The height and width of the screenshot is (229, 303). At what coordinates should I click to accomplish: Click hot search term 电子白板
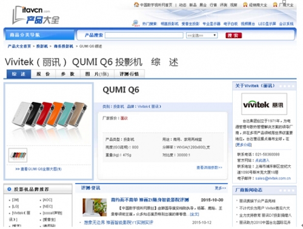tap(230, 24)
